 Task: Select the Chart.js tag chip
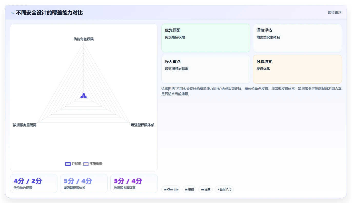click(x=171, y=189)
